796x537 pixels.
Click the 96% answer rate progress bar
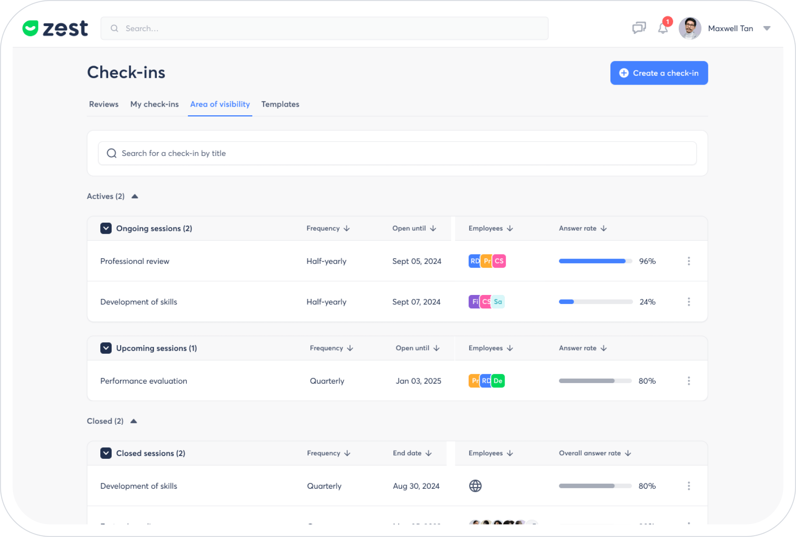[x=595, y=261]
